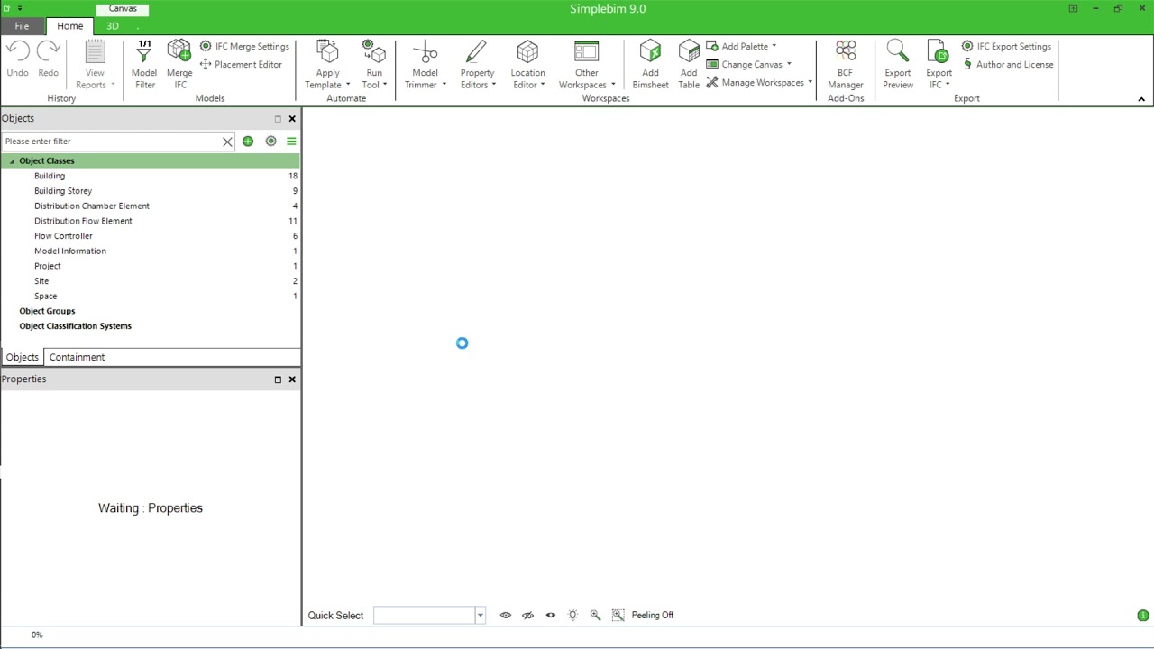Open the Manage Workspaces dropdown
Screen dimensions: 1154x649
tap(760, 82)
